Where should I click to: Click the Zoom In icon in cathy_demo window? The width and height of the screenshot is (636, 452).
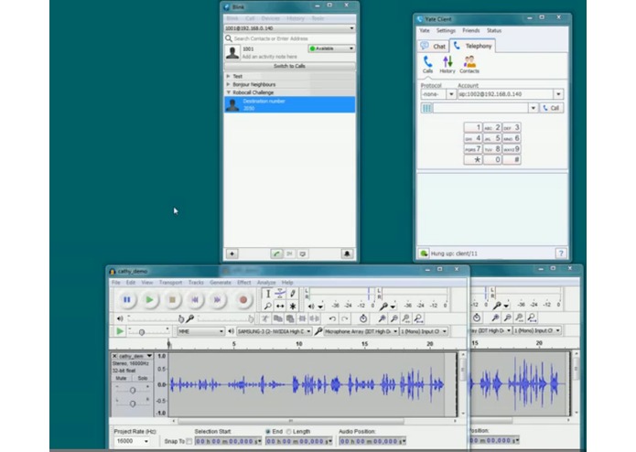coord(382,318)
